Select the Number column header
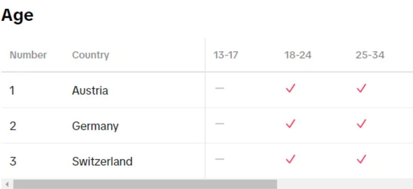Image resolution: width=413 pixels, height=189 pixels. click(28, 55)
